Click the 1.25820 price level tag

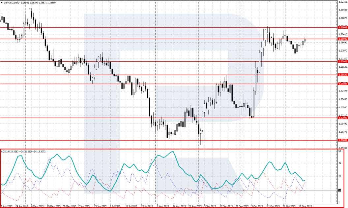point(343,75)
